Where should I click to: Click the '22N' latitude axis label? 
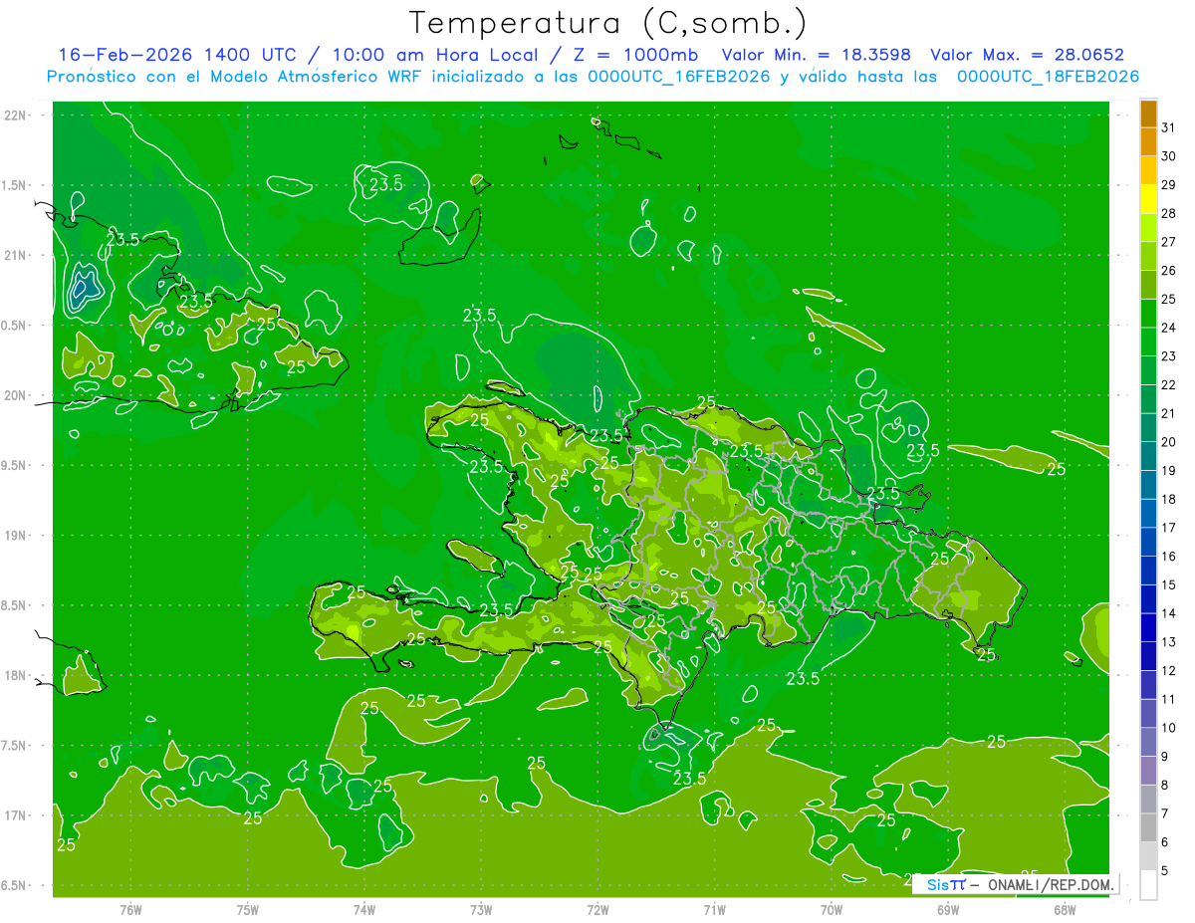(16, 115)
